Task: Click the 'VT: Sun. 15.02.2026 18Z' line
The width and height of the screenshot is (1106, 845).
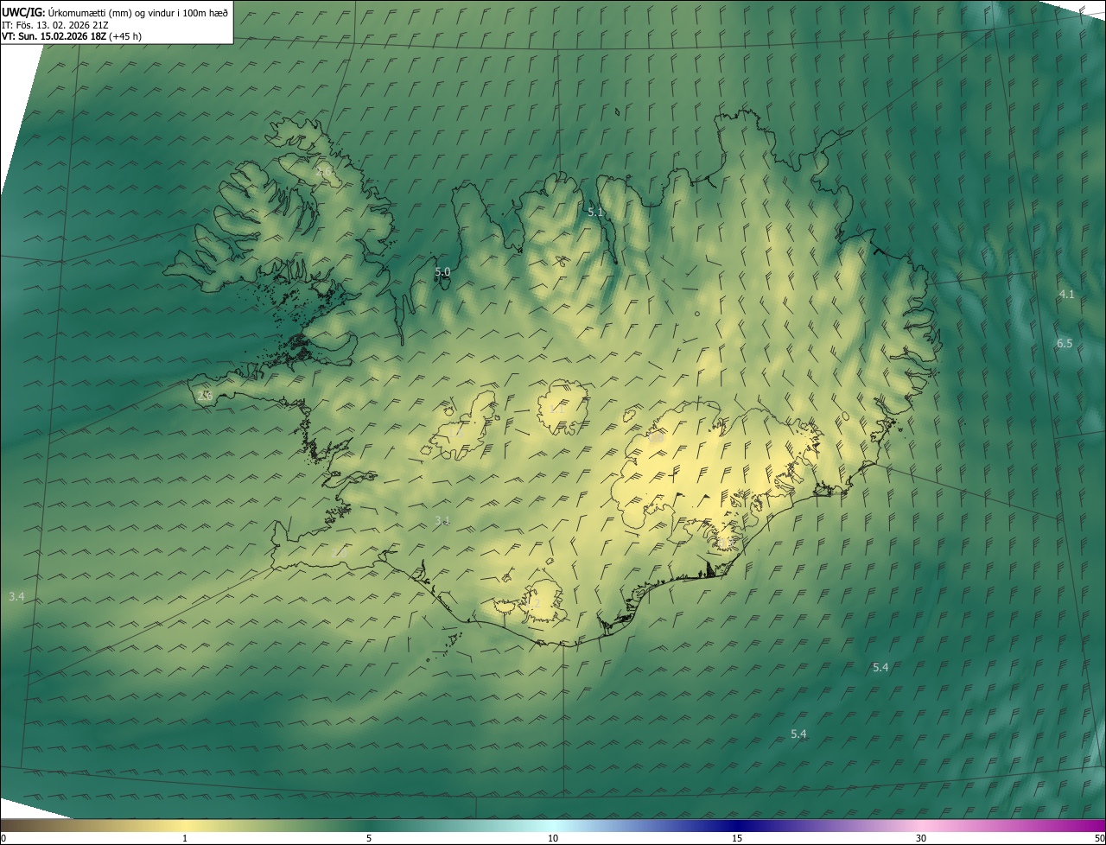Action: click(72, 36)
